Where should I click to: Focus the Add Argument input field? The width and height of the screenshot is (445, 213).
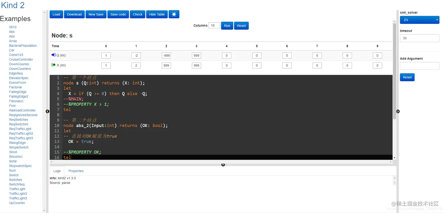[x=419, y=66]
